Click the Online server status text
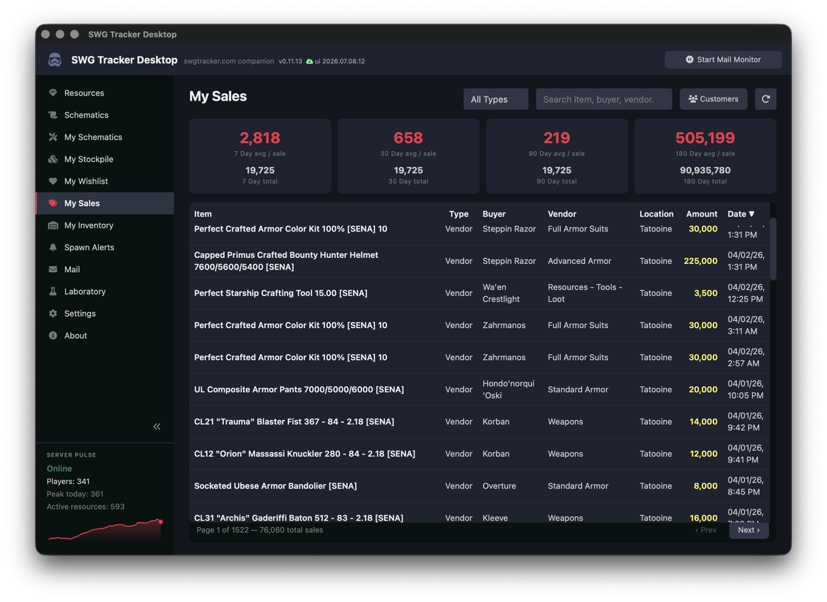The height and width of the screenshot is (602, 827). coord(59,469)
